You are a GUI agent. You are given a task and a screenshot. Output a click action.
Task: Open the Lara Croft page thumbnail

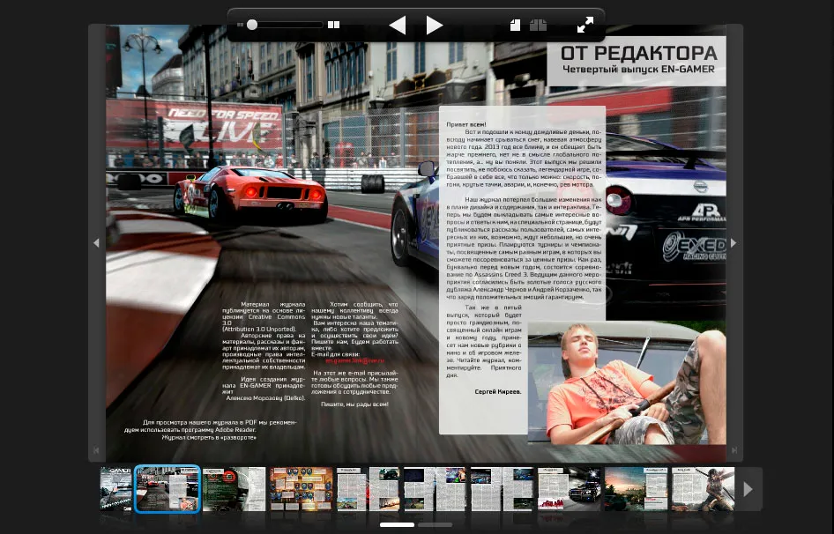(x=704, y=489)
